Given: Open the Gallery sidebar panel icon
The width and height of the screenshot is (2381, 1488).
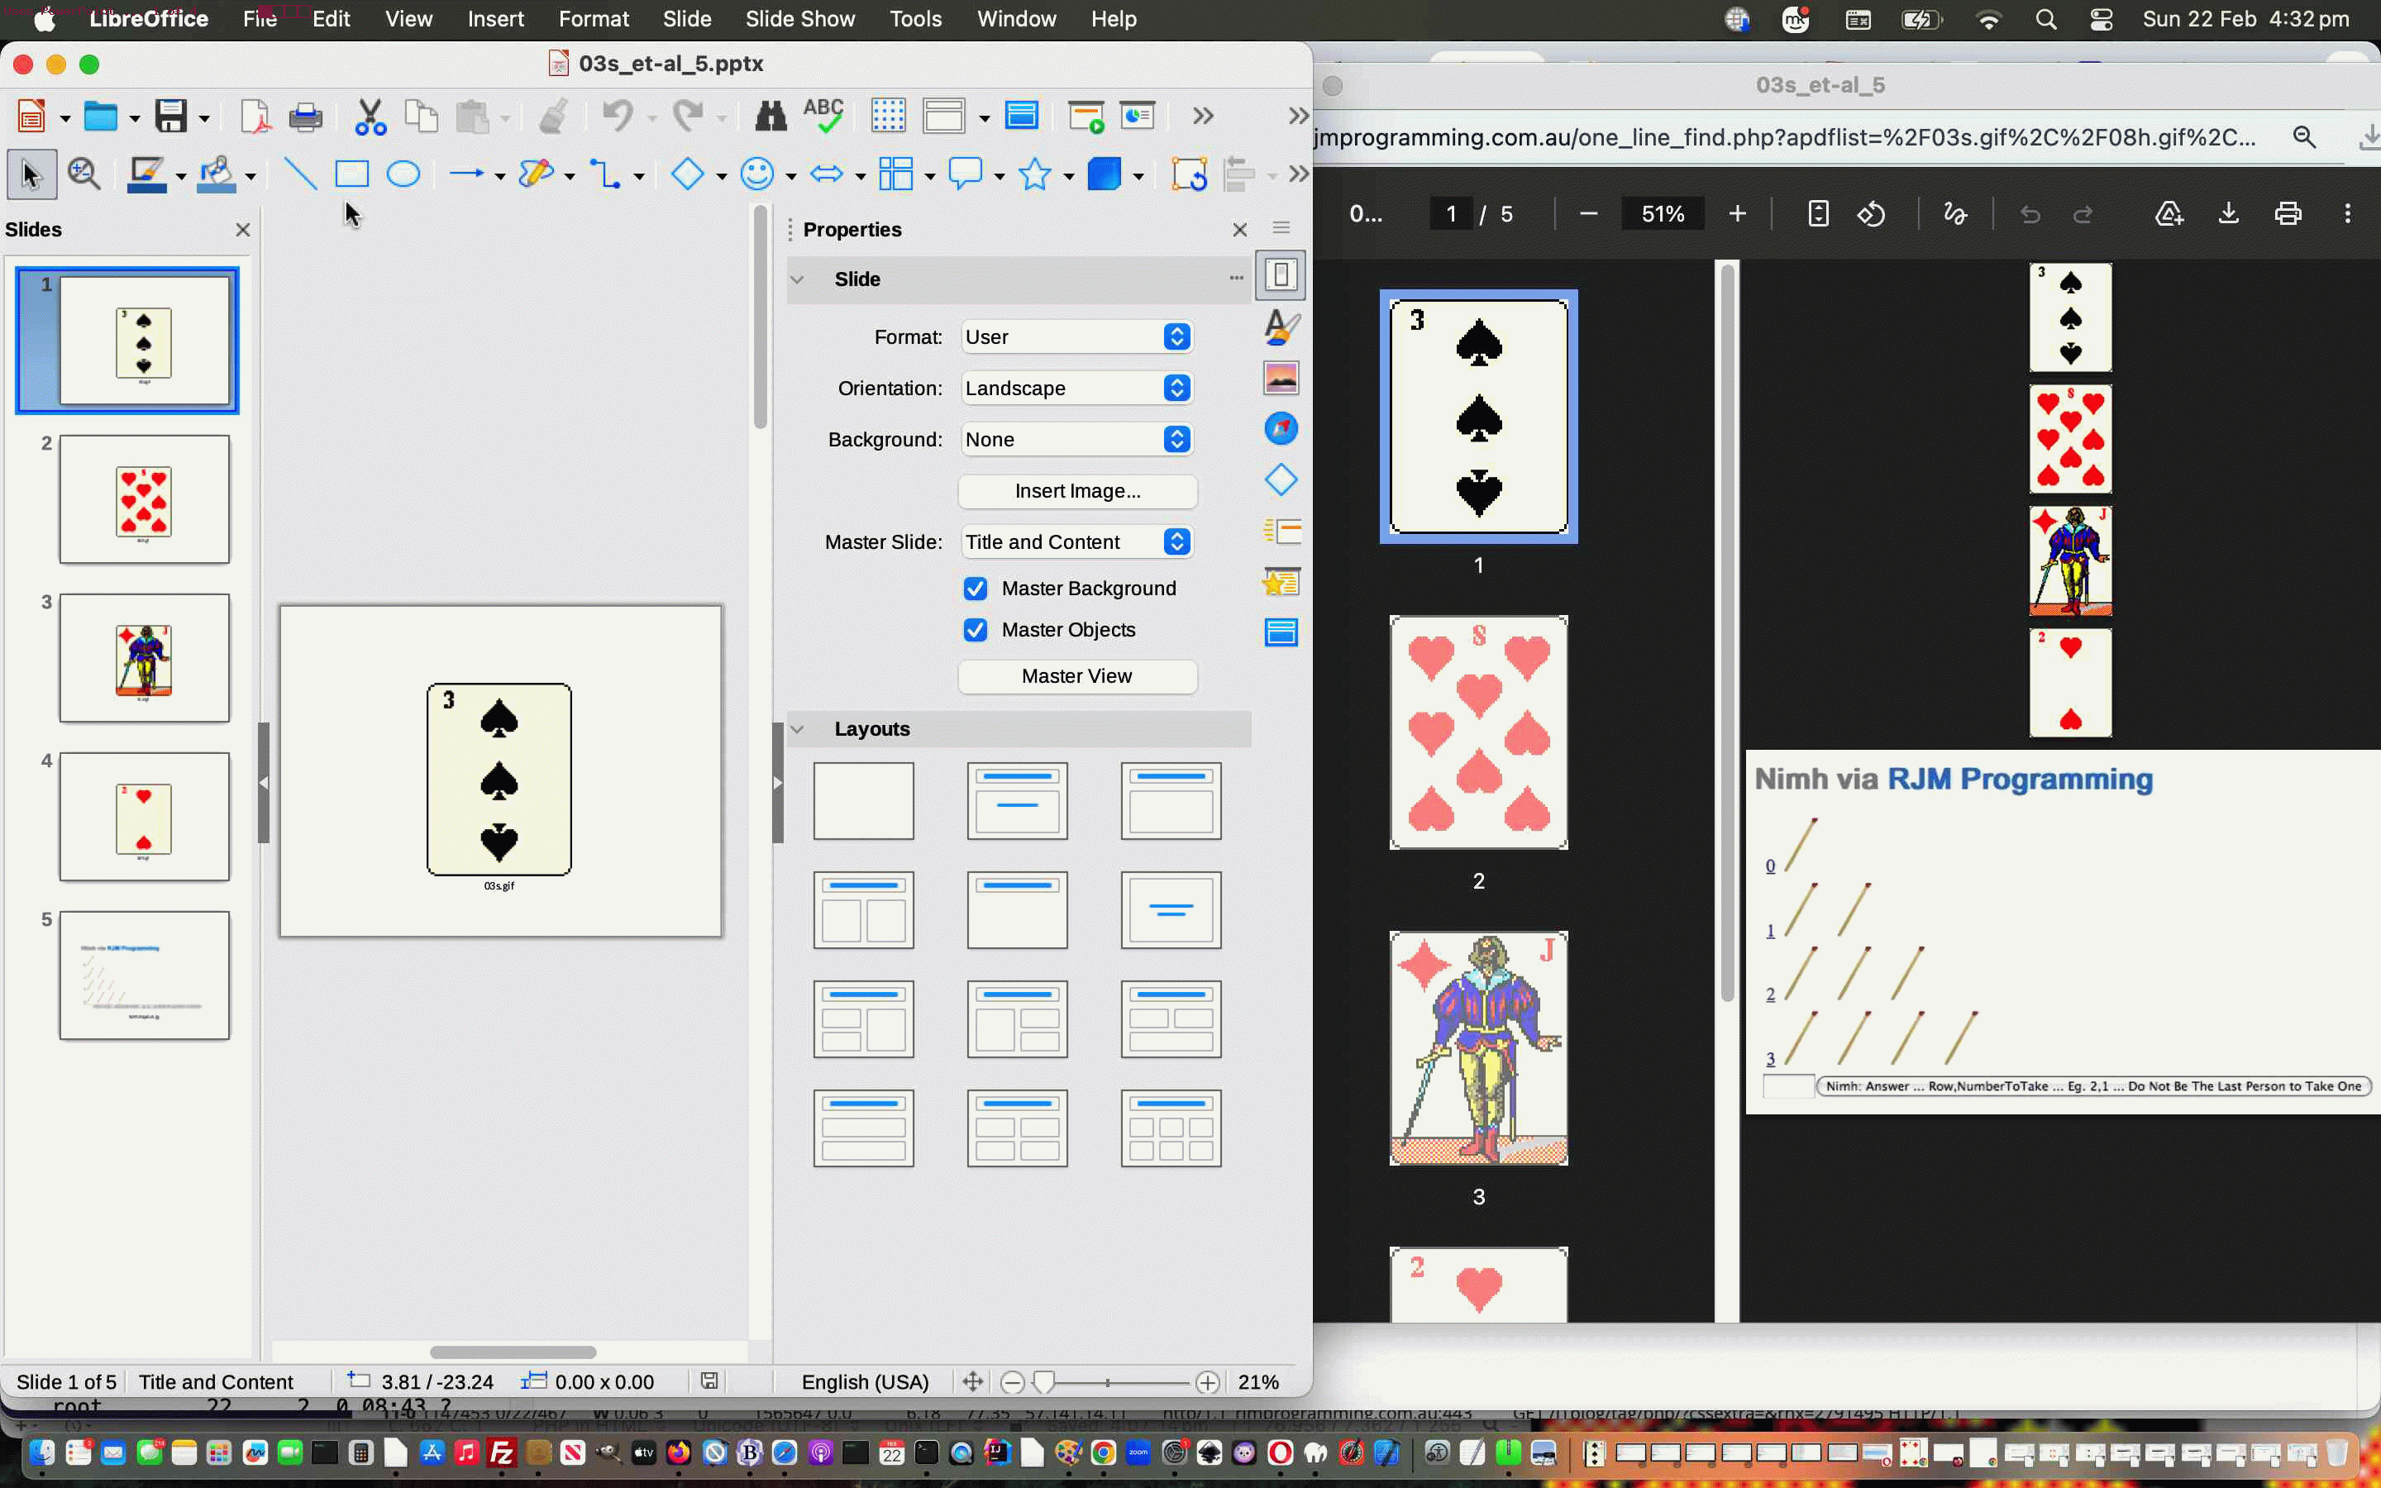Looking at the screenshot, I should coord(1281,377).
